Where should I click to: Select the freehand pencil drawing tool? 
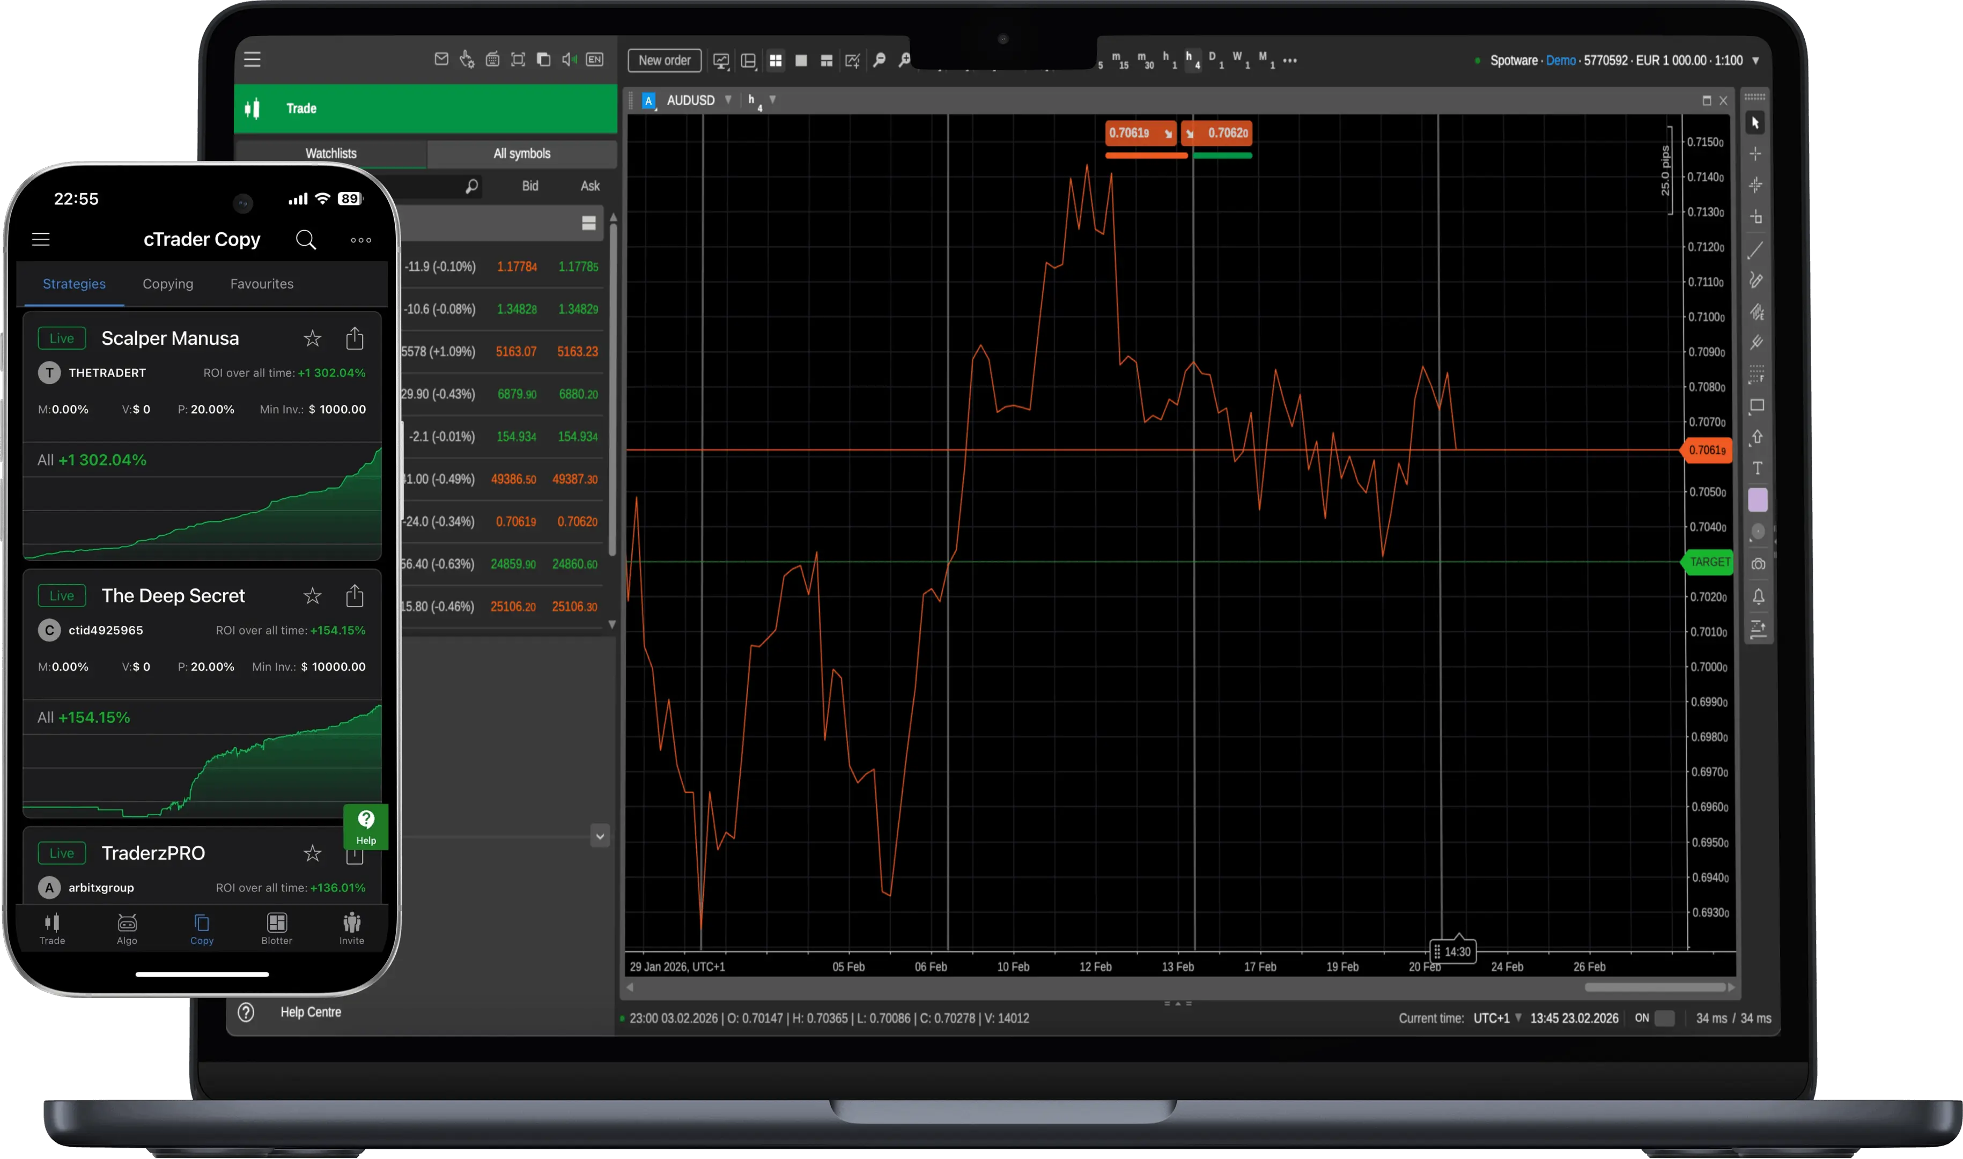(x=1756, y=280)
